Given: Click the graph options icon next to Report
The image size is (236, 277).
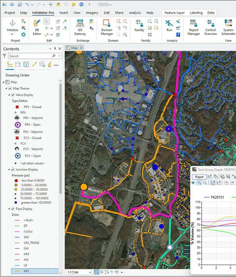Looking at the screenshot, I should click(210, 177).
